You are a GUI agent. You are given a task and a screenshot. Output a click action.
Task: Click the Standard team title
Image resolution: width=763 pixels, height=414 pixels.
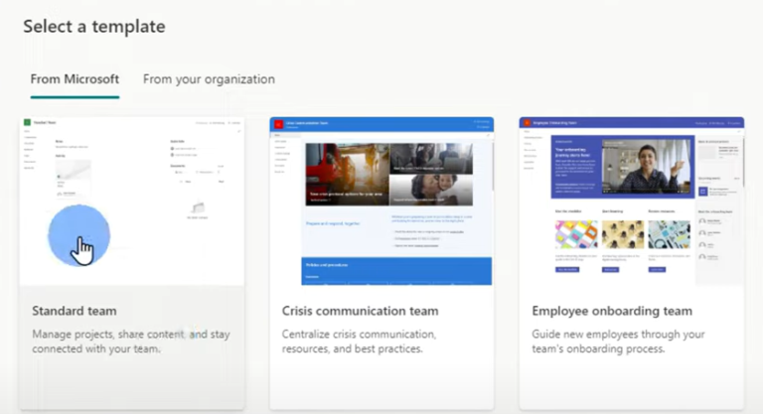[x=75, y=311]
